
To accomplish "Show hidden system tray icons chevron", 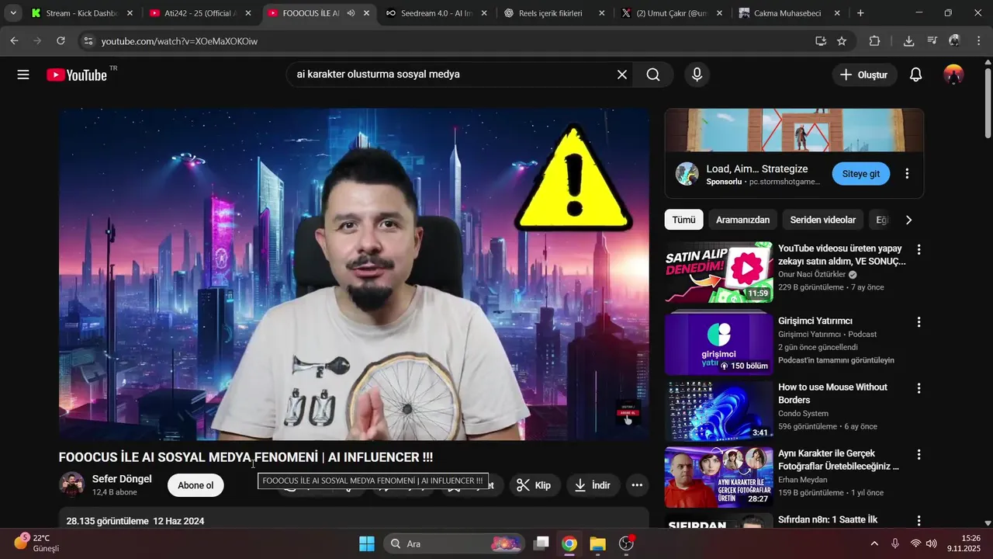I will (874, 543).
